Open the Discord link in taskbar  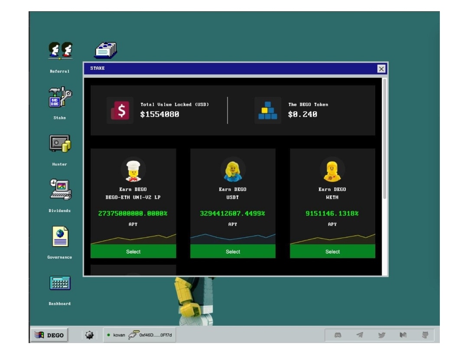coord(338,335)
